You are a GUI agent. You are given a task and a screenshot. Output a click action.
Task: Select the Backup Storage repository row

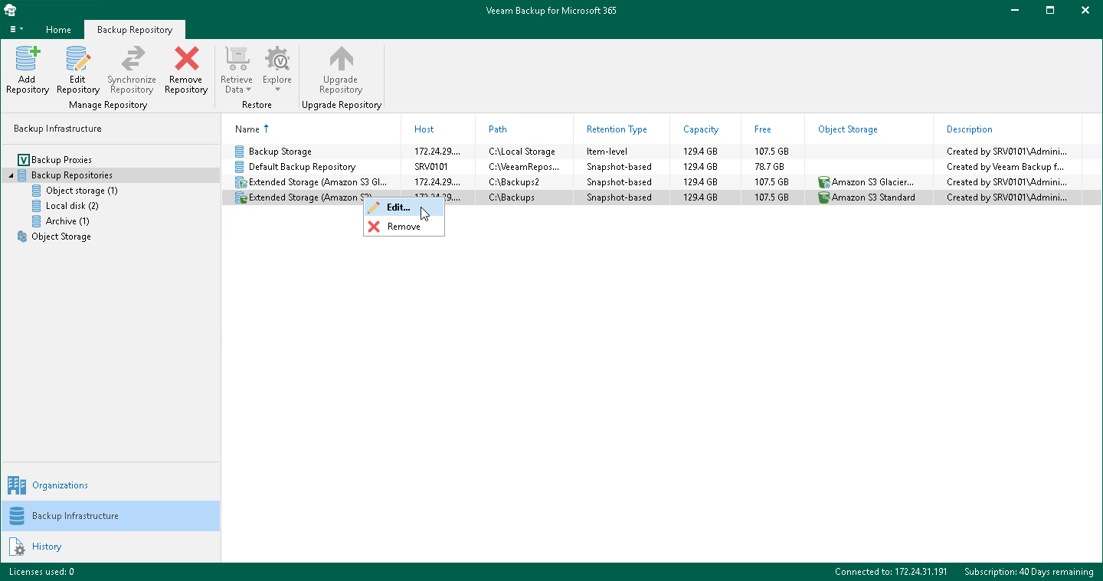[661, 152]
